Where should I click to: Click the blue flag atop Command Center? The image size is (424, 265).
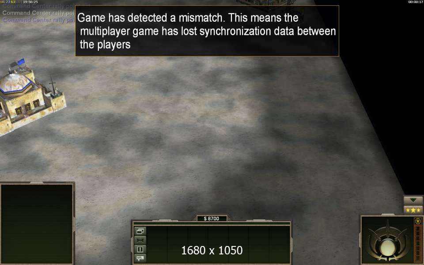pos(21,62)
